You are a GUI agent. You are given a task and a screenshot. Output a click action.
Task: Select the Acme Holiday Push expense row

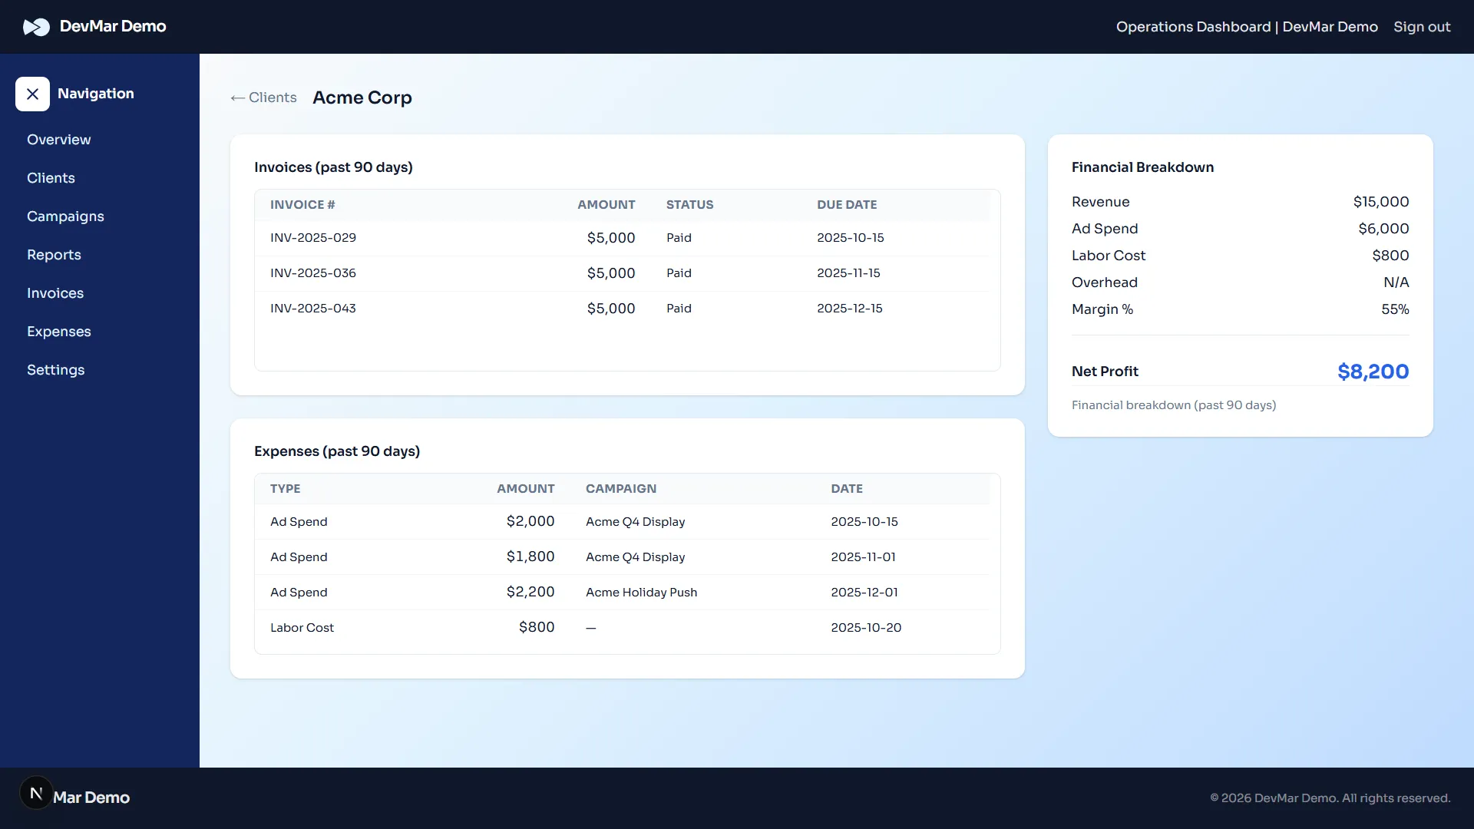pyautogui.click(x=537, y=592)
